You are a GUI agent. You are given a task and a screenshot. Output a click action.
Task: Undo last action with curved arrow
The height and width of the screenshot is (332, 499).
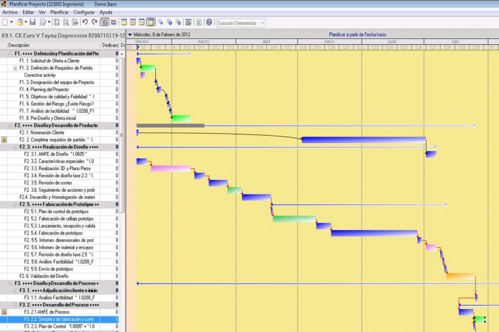click(85, 22)
